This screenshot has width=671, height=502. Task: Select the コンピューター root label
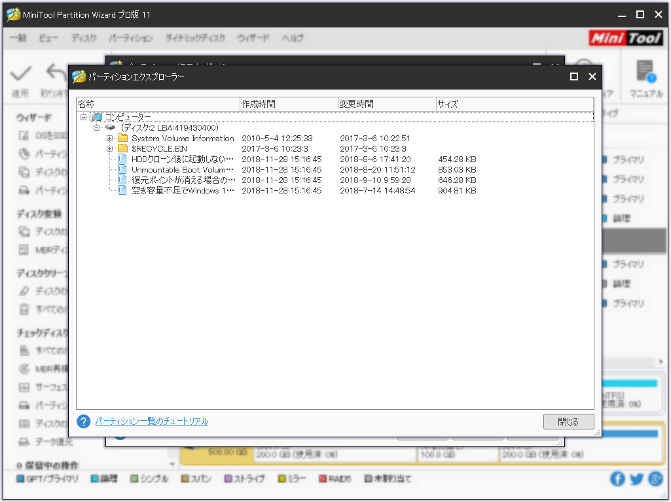click(x=128, y=117)
